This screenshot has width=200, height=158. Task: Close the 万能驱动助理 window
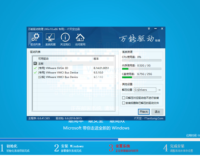(x=162, y=29)
